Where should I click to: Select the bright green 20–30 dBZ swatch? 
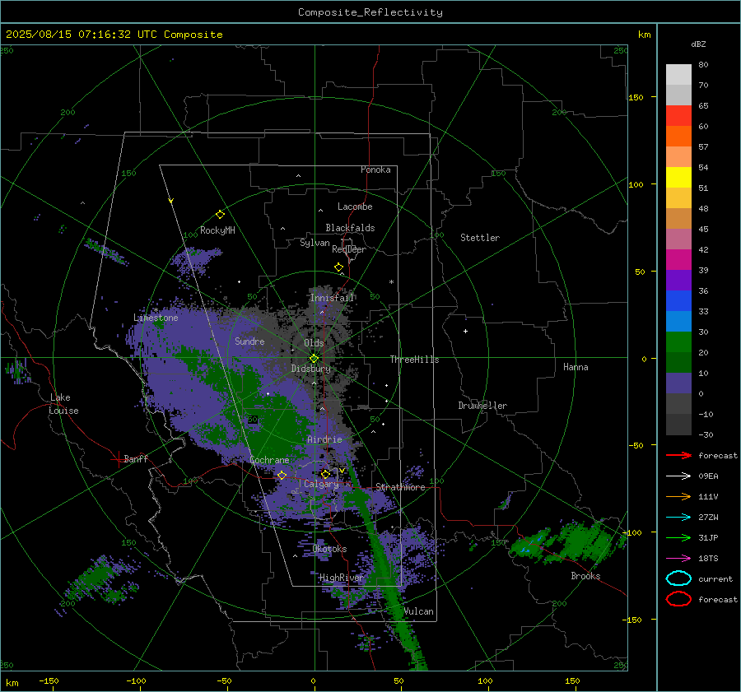(678, 342)
